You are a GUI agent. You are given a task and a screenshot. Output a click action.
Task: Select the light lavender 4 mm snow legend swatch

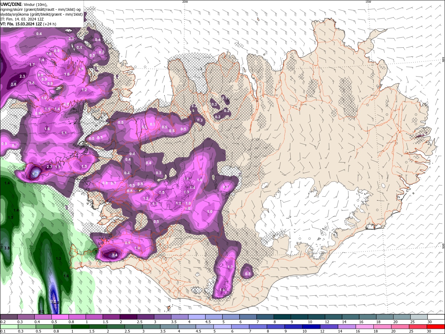(197, 317)
